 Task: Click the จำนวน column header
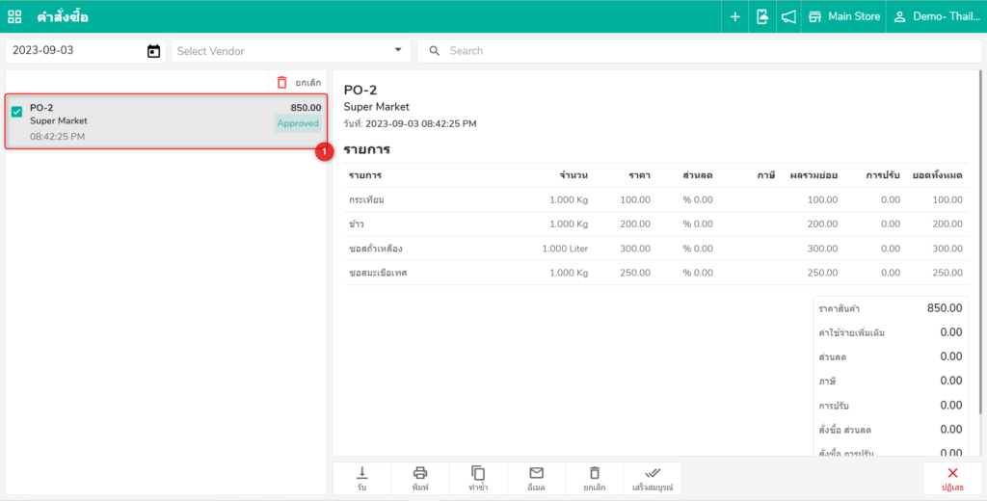pos(574,175)
